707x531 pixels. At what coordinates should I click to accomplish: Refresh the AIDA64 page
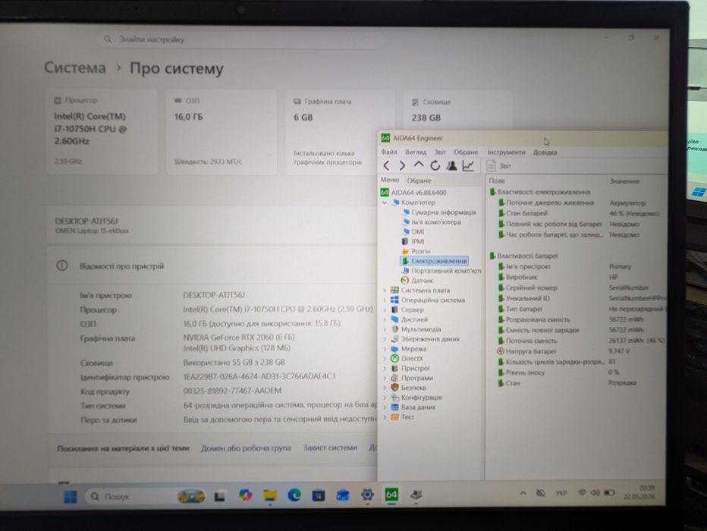click(x=435, y=166)
